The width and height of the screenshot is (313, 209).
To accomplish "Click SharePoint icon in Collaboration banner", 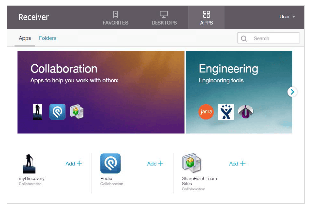I will (x=77, y=112).
